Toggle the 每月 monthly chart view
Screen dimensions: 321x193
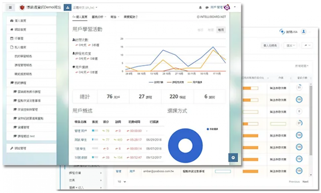pos(221,30)
